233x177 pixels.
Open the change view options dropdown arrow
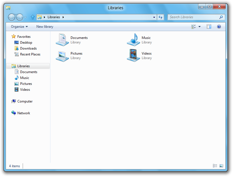click(x=200, y=27)
